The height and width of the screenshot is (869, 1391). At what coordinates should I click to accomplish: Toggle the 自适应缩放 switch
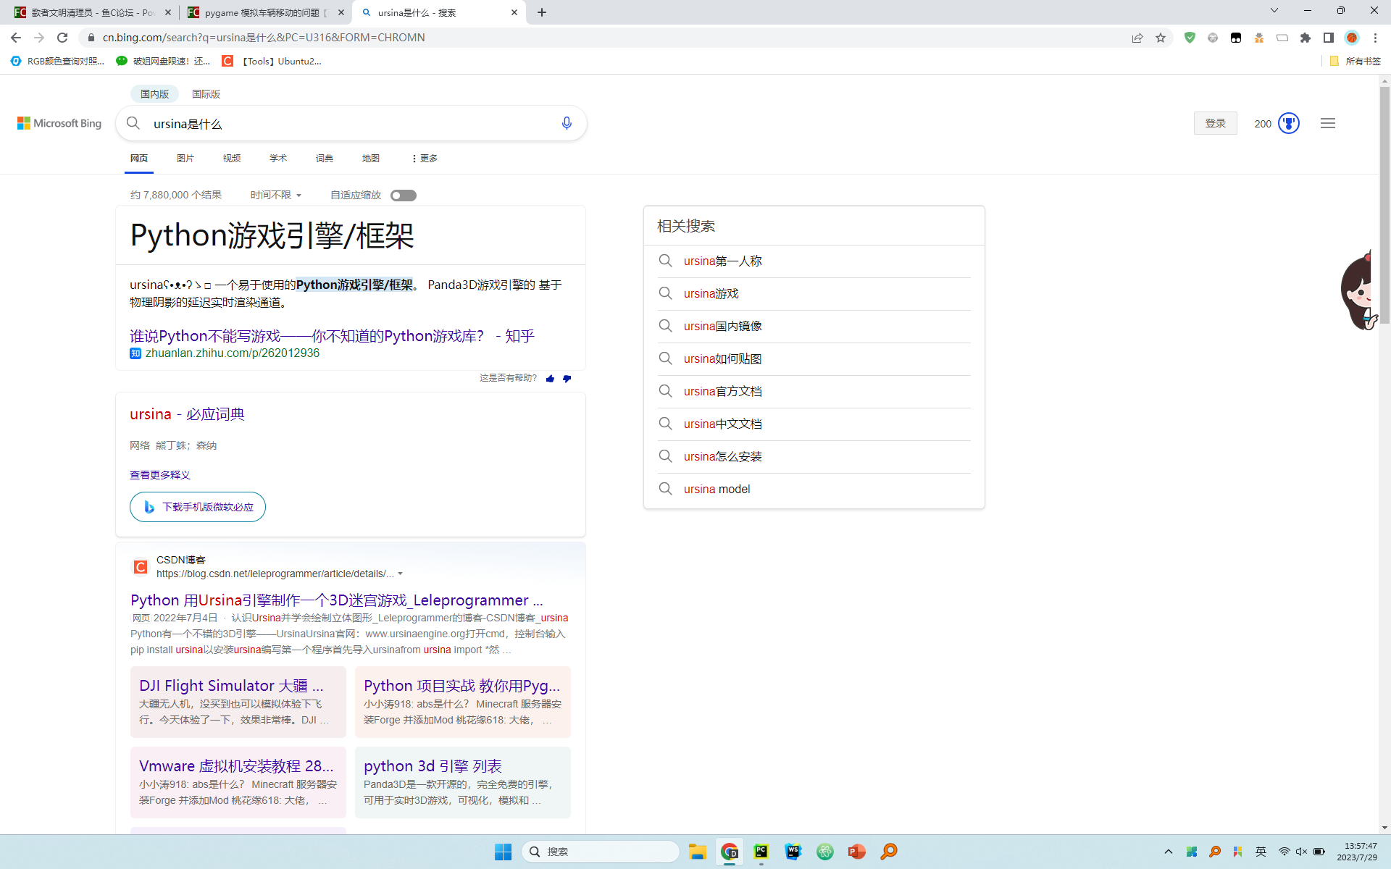click(404, 196)
